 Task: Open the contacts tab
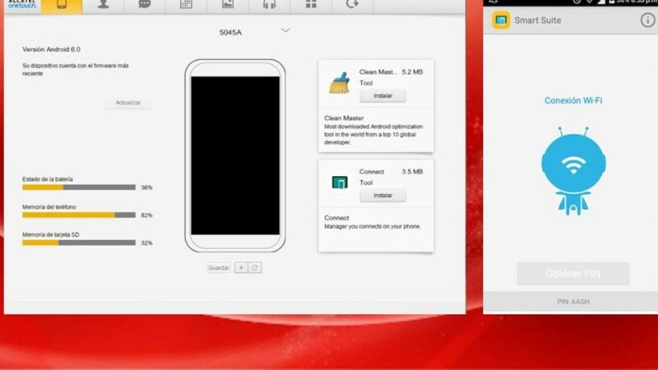(104, 6)
